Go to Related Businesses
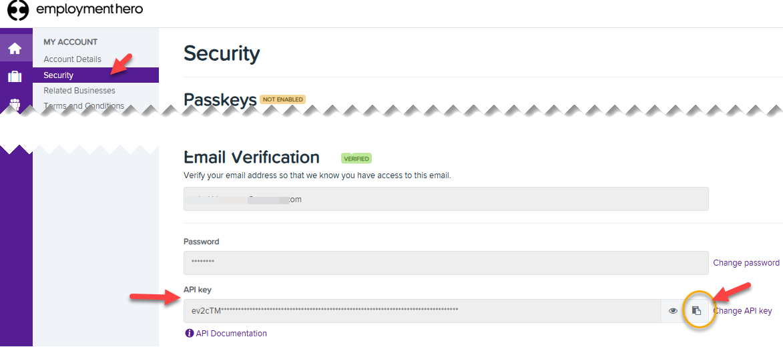 (x=79, y=91)
